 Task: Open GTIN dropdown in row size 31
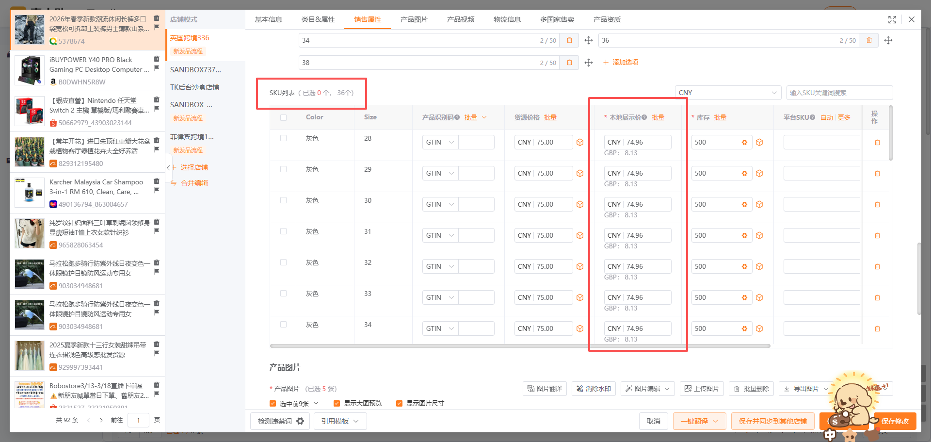point(440,235)
